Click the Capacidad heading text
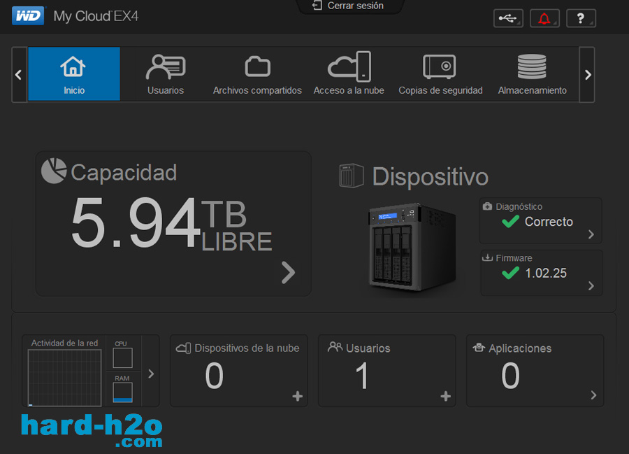Viewport: 629px width, 454px height. (124, 173)
